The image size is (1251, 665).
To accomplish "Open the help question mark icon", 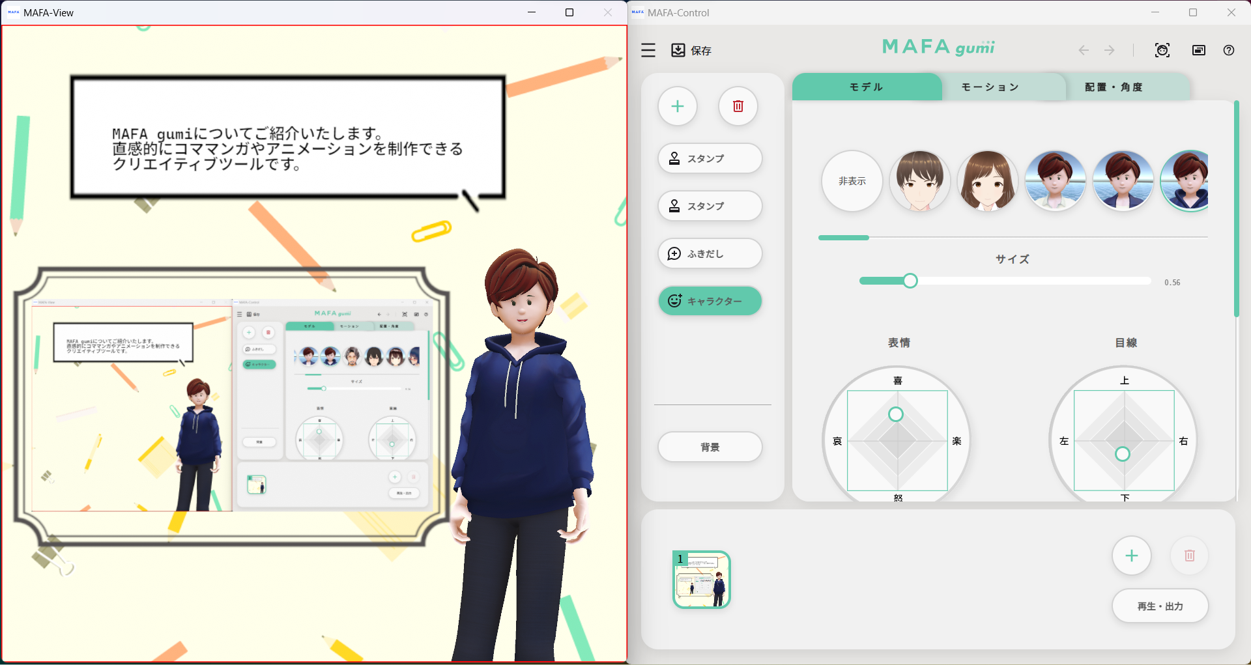I will tap(1229, 50).
